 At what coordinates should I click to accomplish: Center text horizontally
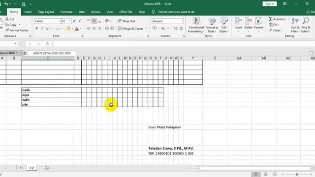pos(94,29)
